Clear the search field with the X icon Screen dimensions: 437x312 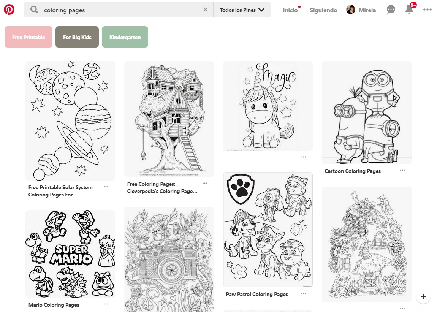coord(205,10)
